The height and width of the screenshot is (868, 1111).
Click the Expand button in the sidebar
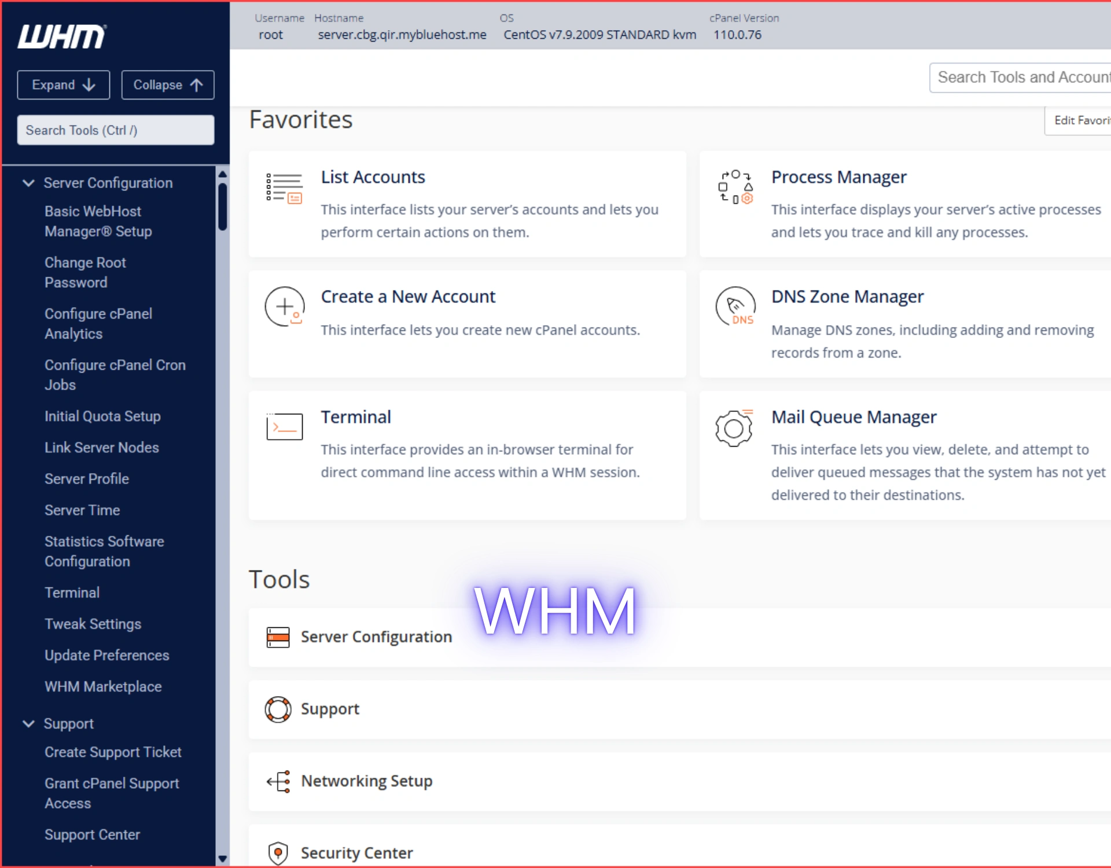(x=63, y=84)
